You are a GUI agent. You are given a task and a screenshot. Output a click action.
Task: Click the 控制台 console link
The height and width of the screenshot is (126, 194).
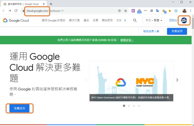[x=173, y=20]
